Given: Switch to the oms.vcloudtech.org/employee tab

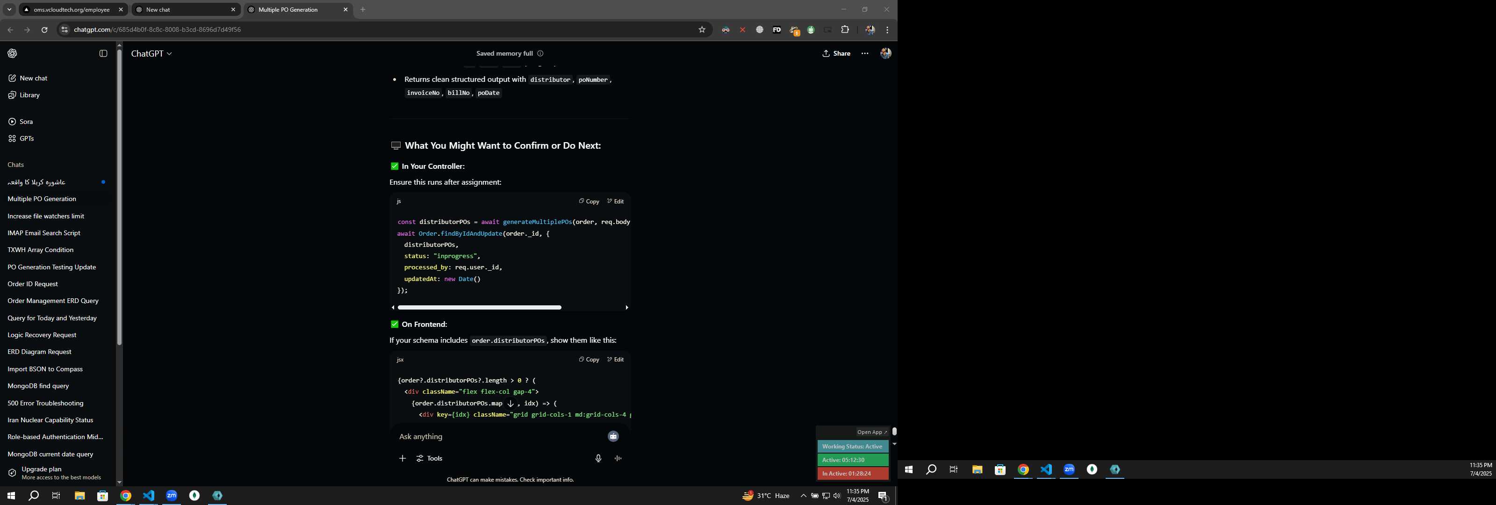Looking at the screenshot, I should 72,10.
